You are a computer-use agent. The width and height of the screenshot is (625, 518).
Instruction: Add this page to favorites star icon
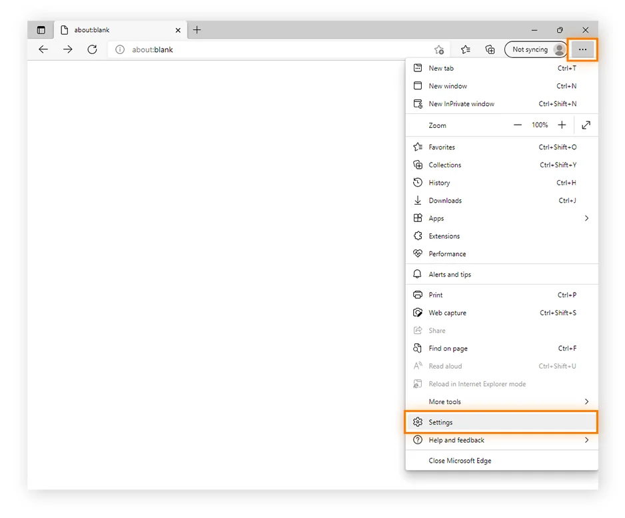439,49
